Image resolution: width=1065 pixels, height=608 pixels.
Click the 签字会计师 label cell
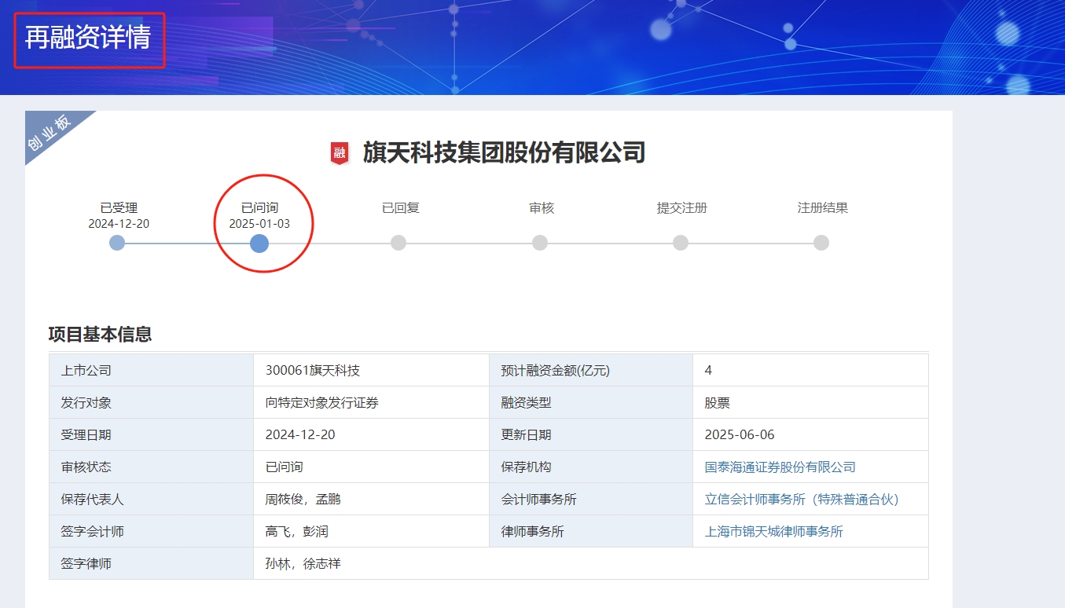[x=151, y=532]
